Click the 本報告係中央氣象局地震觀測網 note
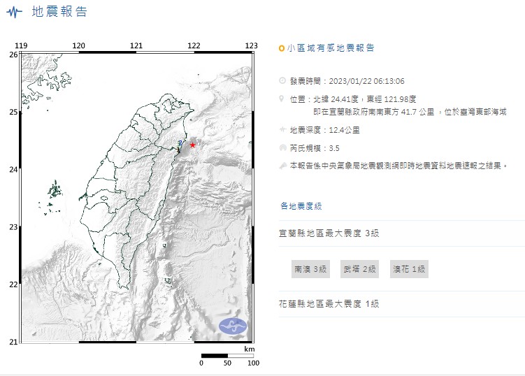The image size is (525, 376). click(398, 166)
